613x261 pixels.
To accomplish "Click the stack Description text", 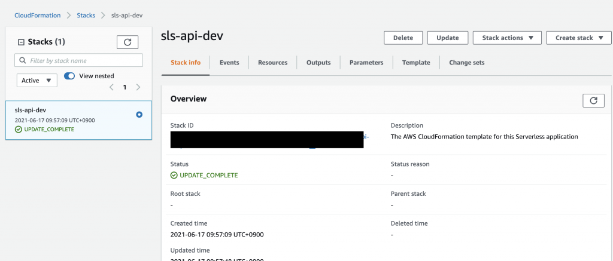I will pos(484,137).
